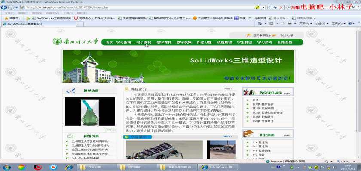Click the URL address input field
This screenshot has height=171, width=361.
pos(141,7)
